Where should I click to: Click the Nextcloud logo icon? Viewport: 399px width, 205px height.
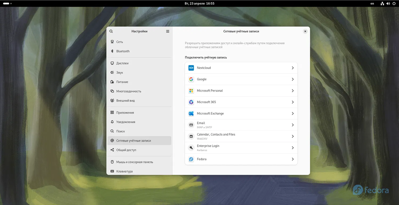pyautogui.click(x=191, y=68)
